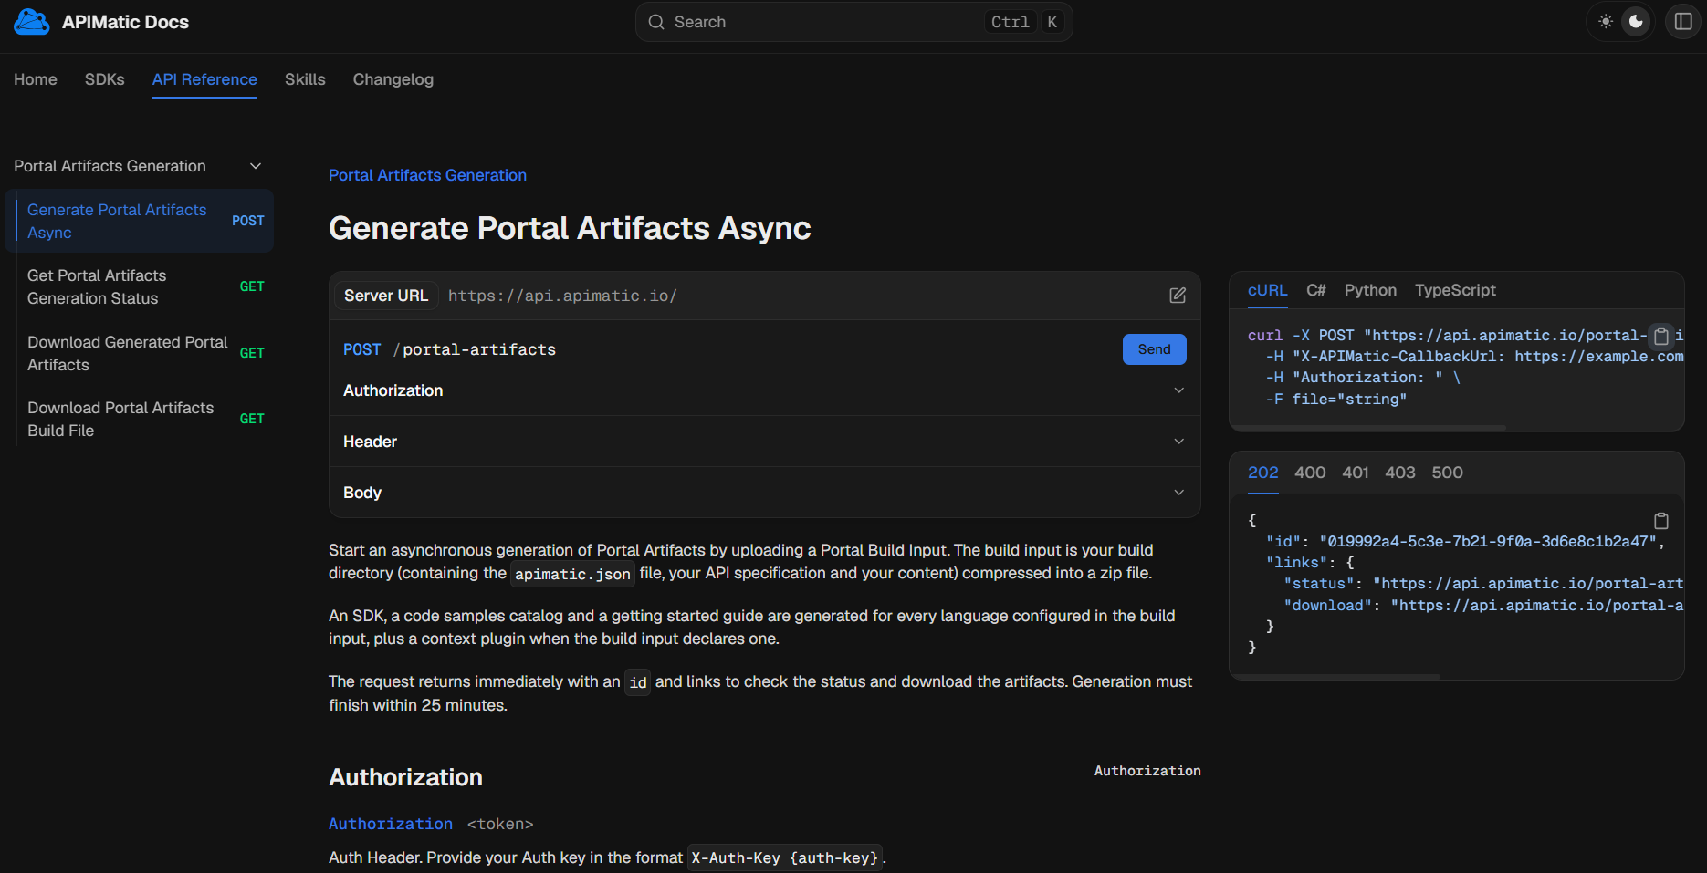Click the inline id code in description

coord(637,682)
